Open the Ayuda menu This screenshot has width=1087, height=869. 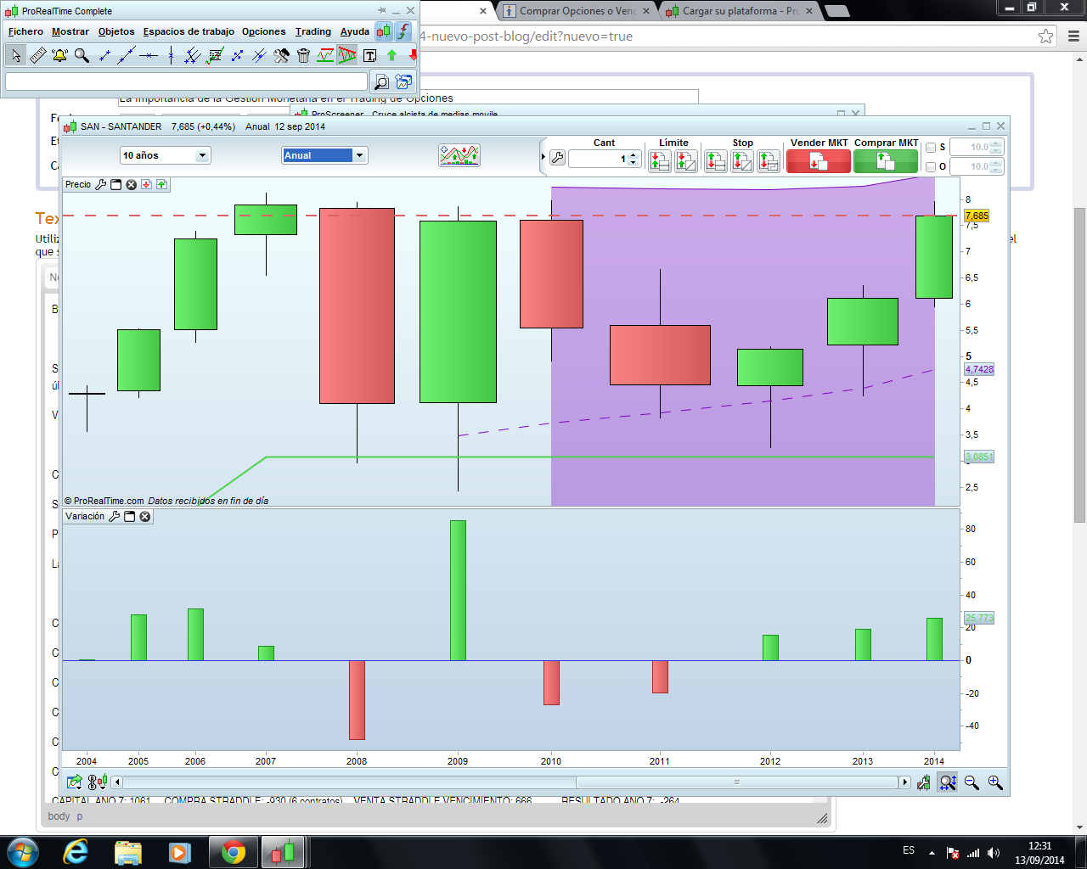pos(355,31)
